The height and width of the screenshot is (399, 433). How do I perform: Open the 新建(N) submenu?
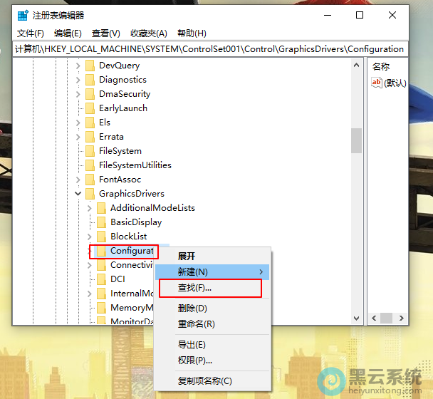[x=213, y=272]
